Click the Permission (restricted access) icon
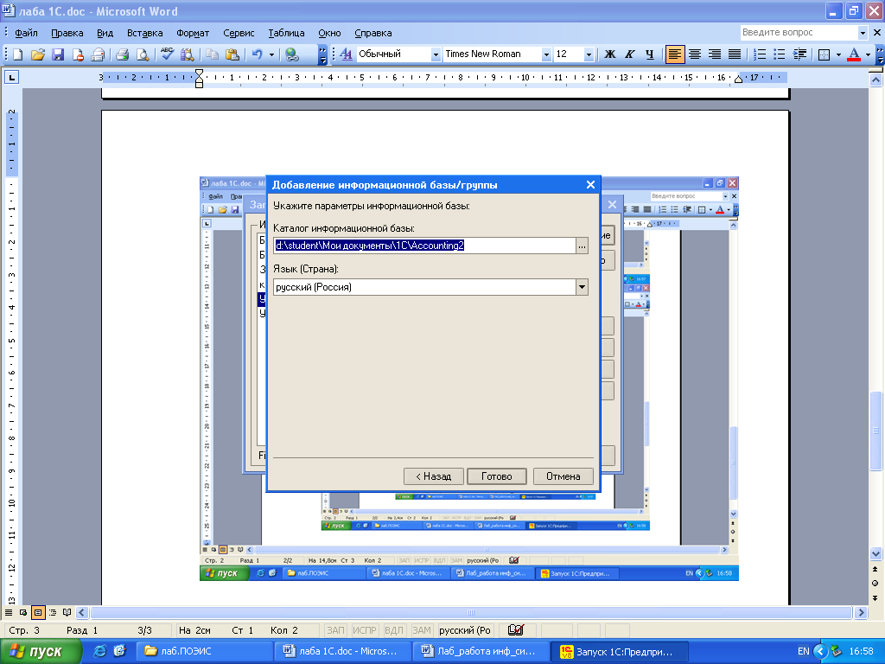The height and width of the screenshot is (664, 885). pos(78,54)
